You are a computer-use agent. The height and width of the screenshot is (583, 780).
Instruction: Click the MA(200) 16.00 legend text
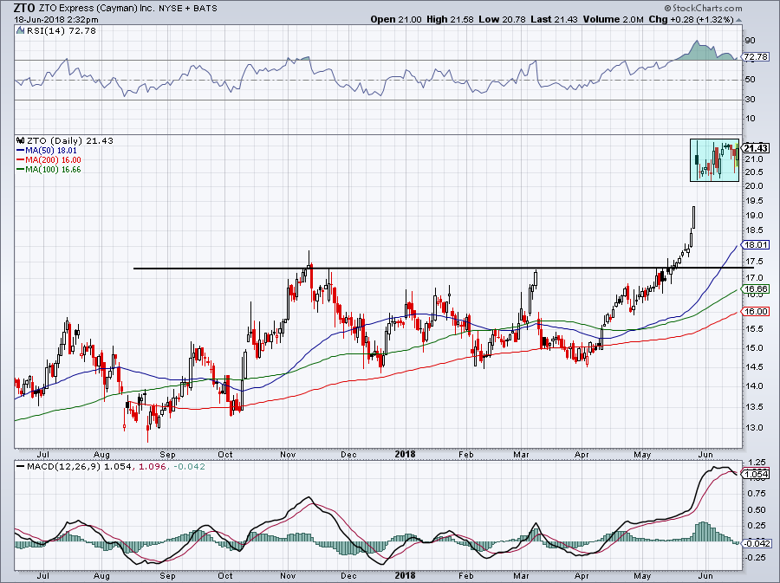[53, 160]
